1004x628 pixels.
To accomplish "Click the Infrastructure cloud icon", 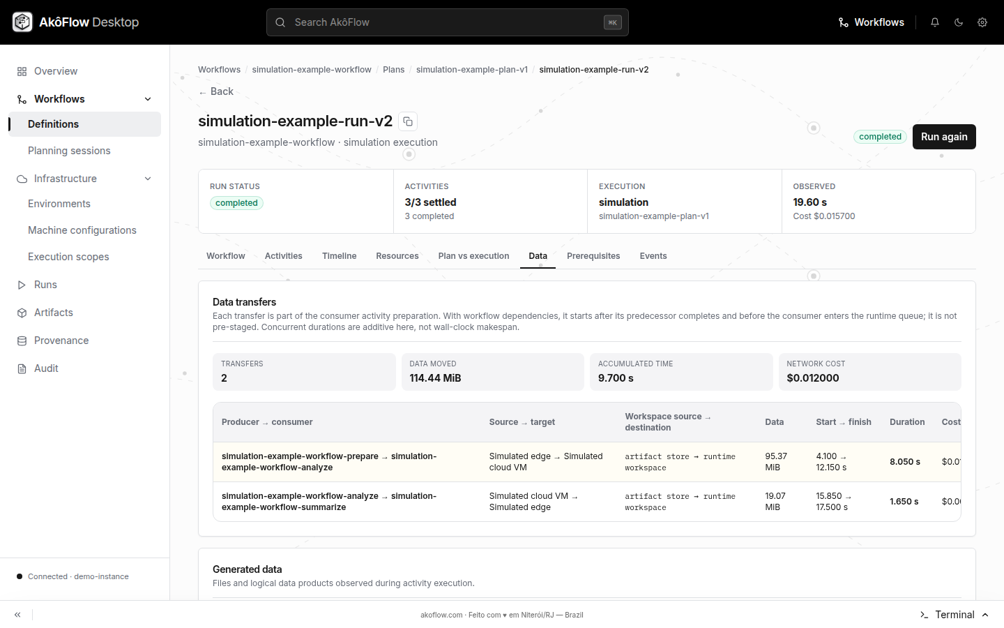I will [22, 179].
